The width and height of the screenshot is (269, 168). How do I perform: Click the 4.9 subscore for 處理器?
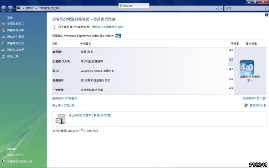231,50
